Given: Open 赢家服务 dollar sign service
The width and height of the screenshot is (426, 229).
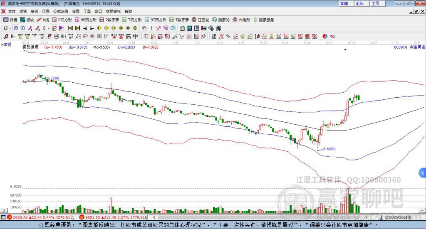Looking at the screenshot, I should coord(264,20).
